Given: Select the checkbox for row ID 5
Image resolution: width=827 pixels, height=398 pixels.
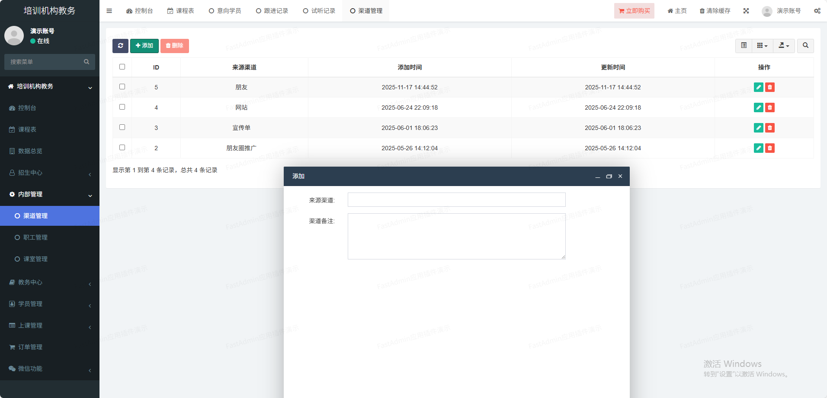Looking at the screenshot, I should coord(122,87).
